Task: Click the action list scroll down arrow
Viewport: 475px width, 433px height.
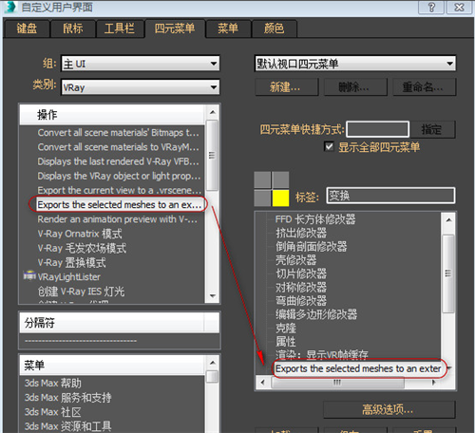Action: coord(213,296)
